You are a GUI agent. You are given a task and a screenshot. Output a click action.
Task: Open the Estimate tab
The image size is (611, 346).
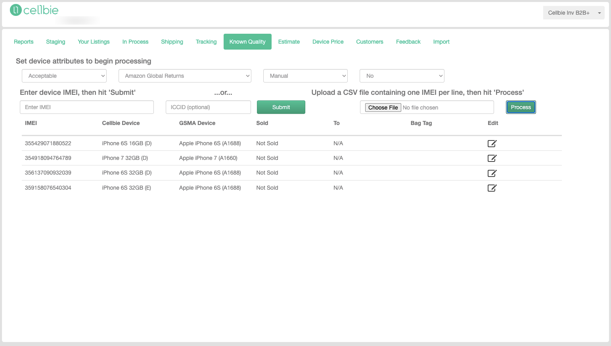pos(289,42)
